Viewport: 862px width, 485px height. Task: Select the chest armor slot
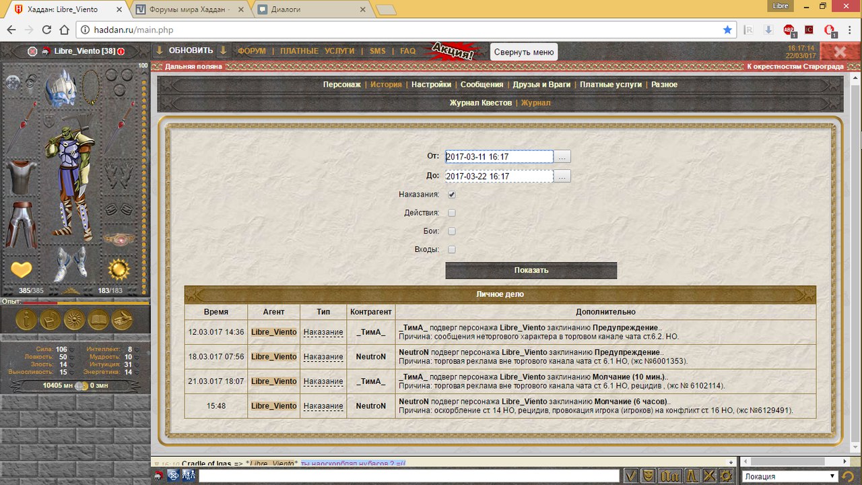coord(21,178)
